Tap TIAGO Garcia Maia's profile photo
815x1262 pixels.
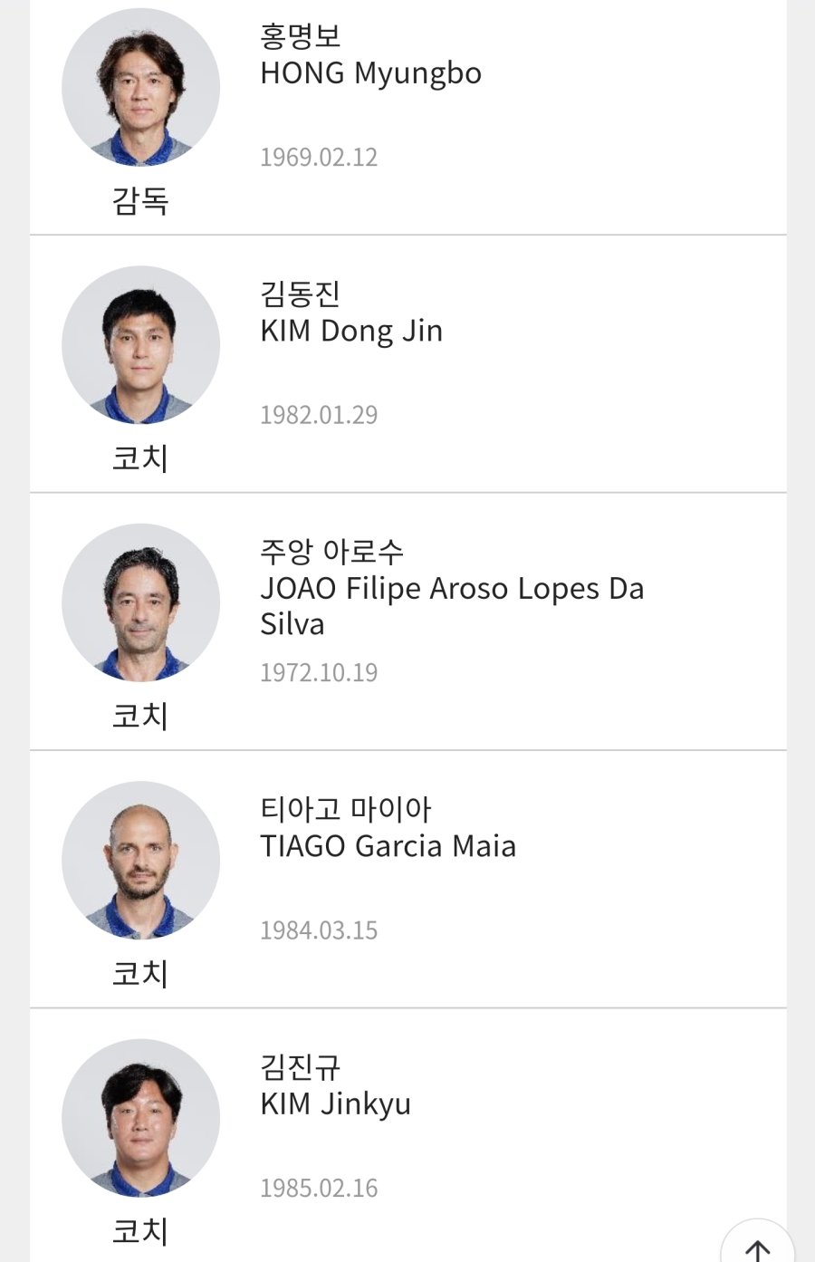[x=140, y=860]
